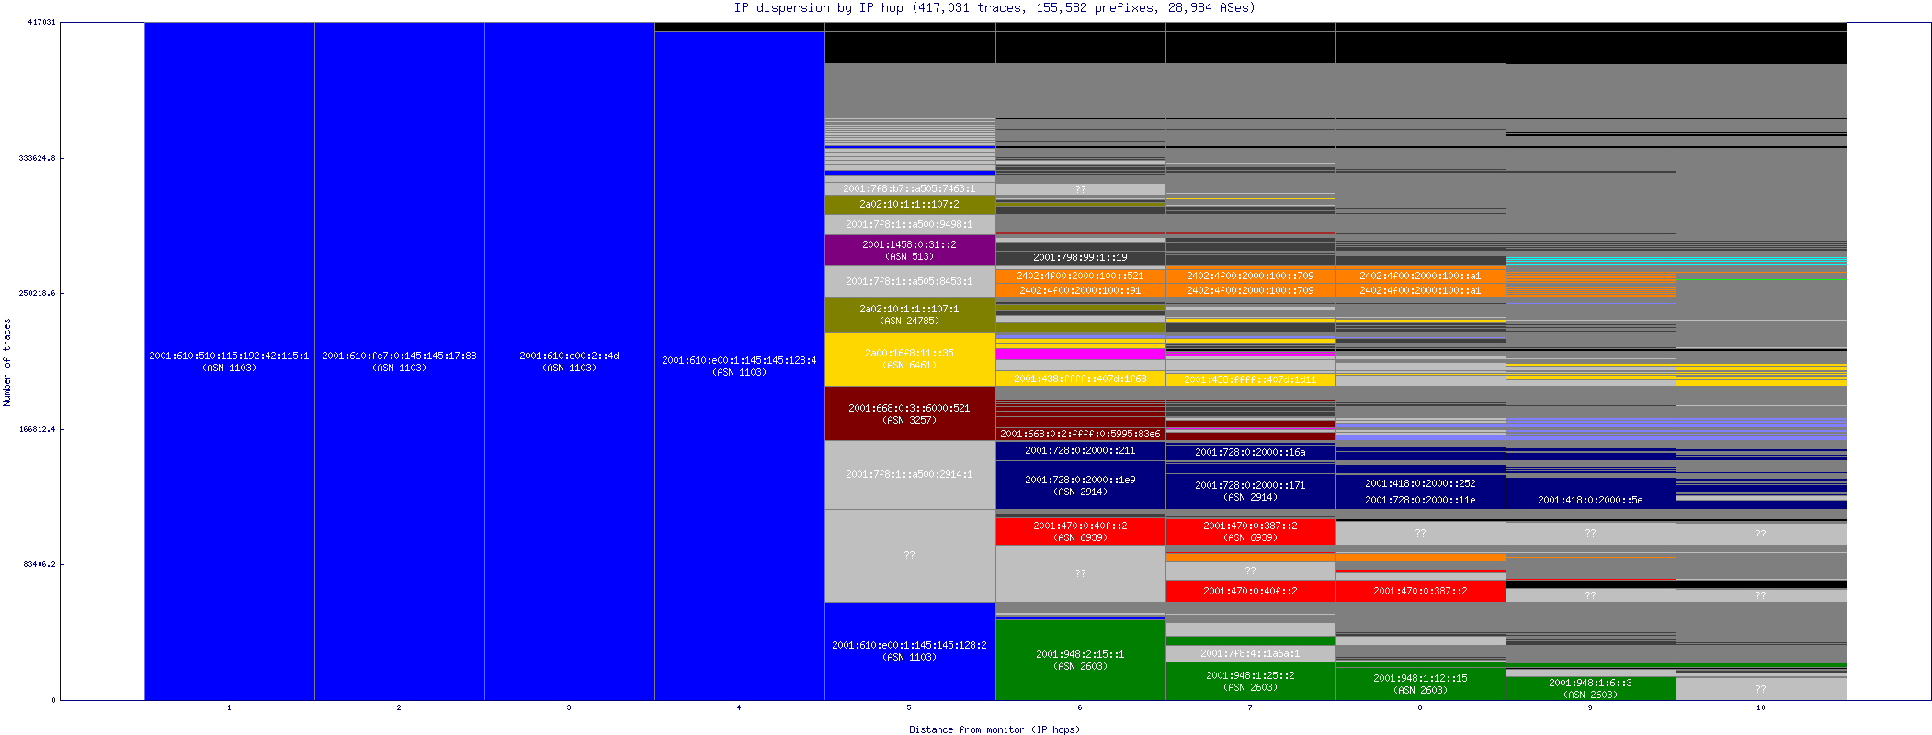Click navy 2001:418:0:2000::5e block
1932x735 pixels.
coord(1590,500)
